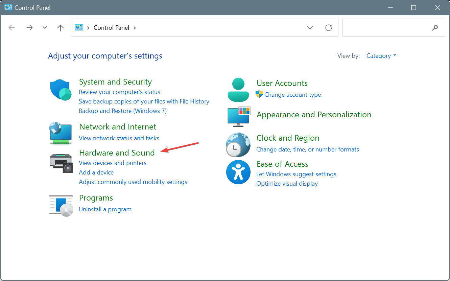The width and height of the screenshot is (450, 281).
Task: Focus the Control Panel search box
Action: pyautogui.click(x=394, y=28)
